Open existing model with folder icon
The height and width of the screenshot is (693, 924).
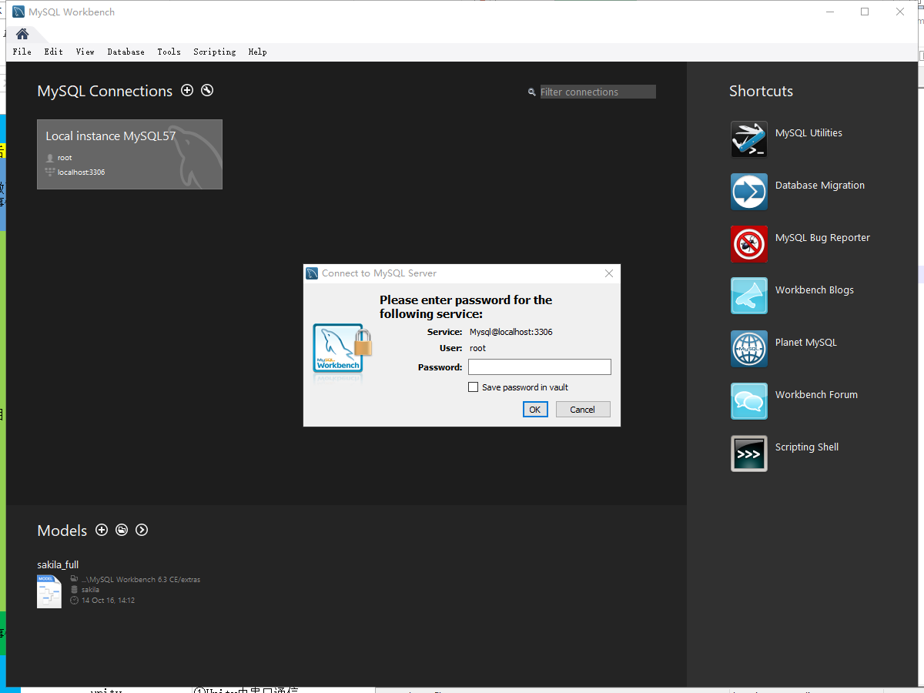click(122, 530)
